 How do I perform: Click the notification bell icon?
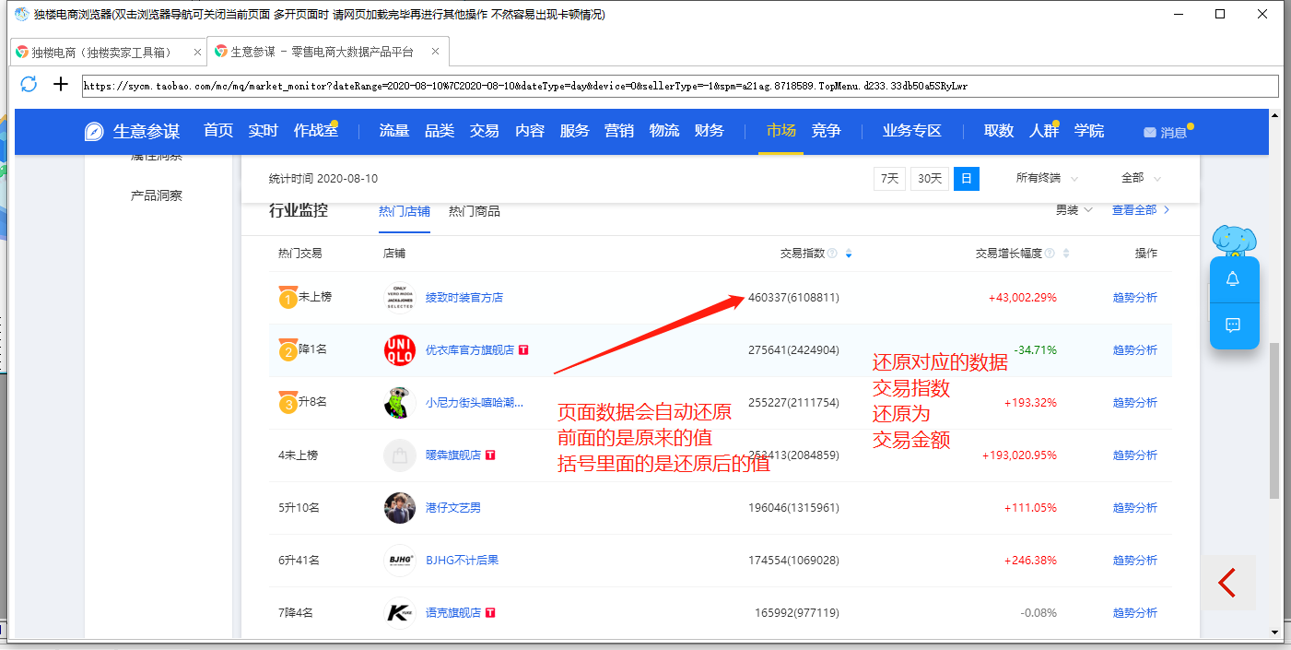(x=1233, y=279)
